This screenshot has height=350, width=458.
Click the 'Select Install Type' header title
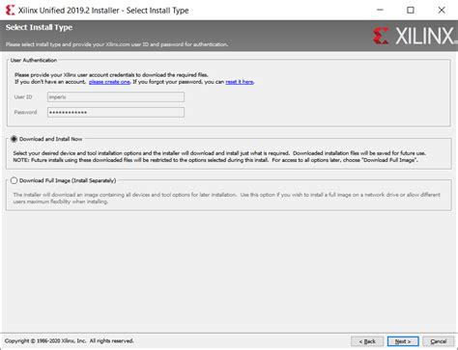click(x=39, y=27)
